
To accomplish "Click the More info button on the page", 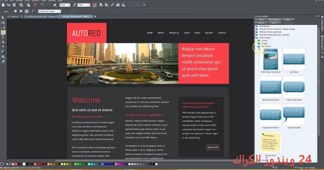I will (213, 147).
